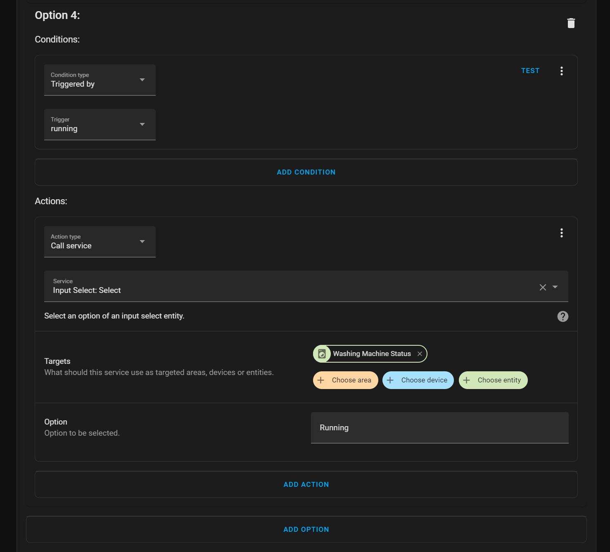The image size is (610, 552).
Task: Click the 'Targets' label text
Action: [x=57, y=361]
